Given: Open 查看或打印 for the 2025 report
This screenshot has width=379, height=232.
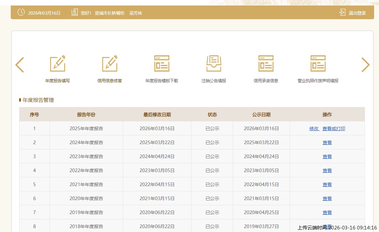Looking at the screenshot, I should pos(334,129).
